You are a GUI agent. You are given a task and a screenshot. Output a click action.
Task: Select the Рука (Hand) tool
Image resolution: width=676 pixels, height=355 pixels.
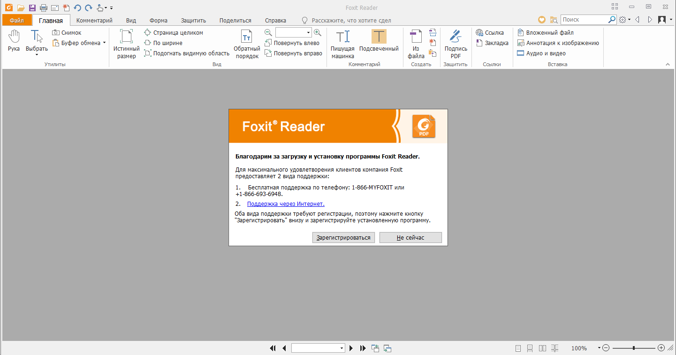[14, 41]
